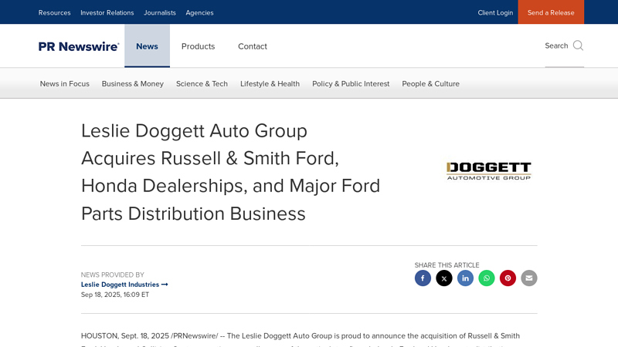Click the 'SHARE THIS ARTICLE' label
The height and width of the screenshot is (347, 618).
[447, 265]
